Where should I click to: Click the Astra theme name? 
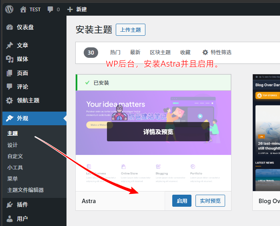(x=89, y=201)
